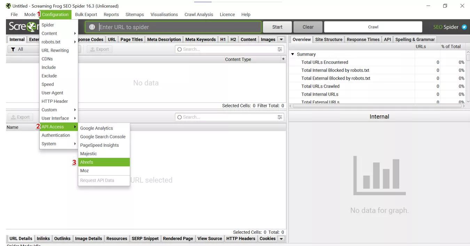
Task: Click the Start crawl button
Action: (x=277, y=27)
